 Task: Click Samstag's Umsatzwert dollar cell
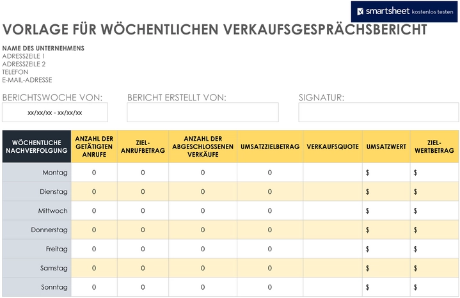coord(386,268)
